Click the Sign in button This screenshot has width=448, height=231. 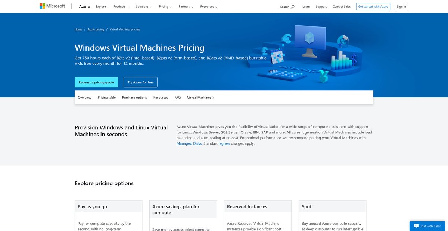click(401, 7)
